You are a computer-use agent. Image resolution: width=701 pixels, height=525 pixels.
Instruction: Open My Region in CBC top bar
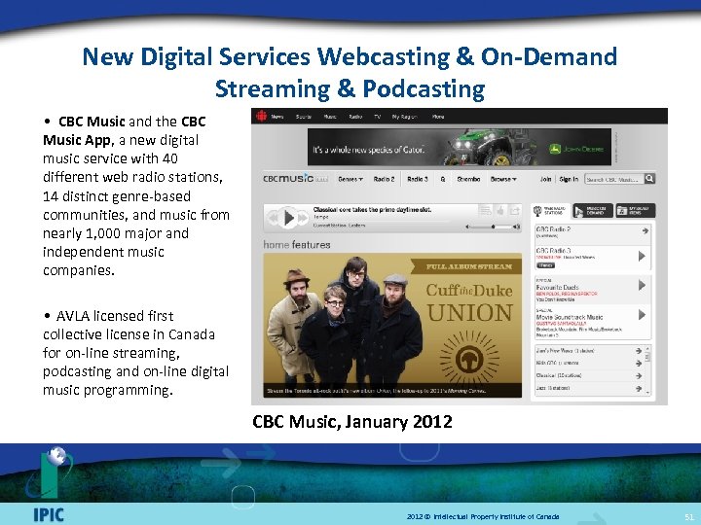click(405, 117)
